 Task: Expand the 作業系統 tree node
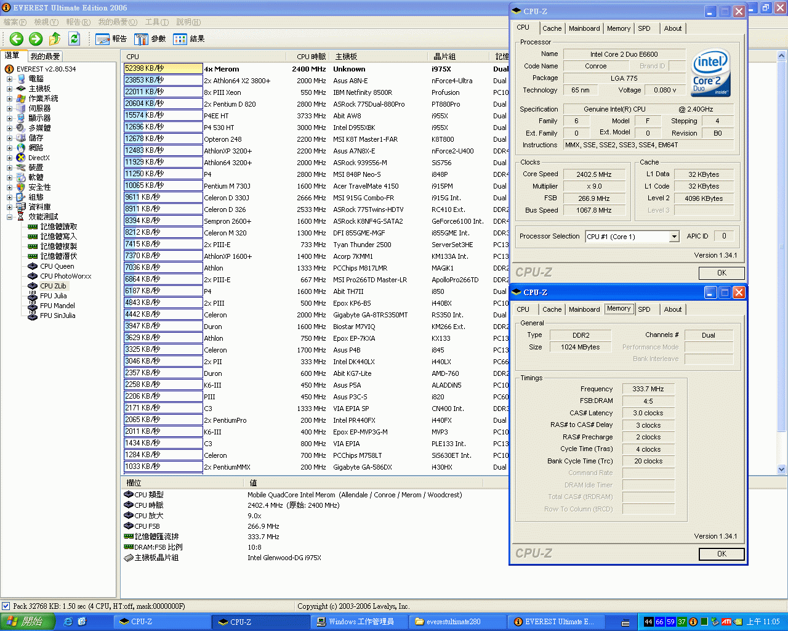coord(9,99)
